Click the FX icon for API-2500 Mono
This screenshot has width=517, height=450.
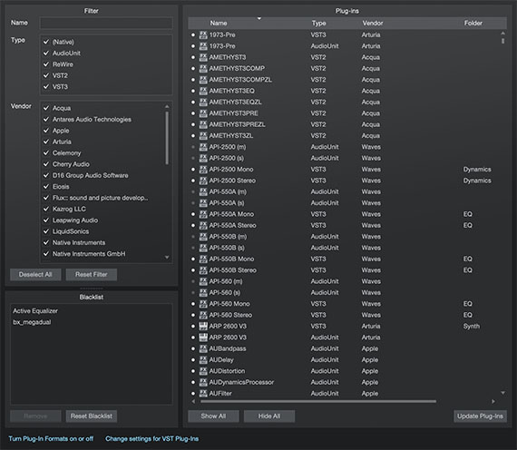(203, 170)
